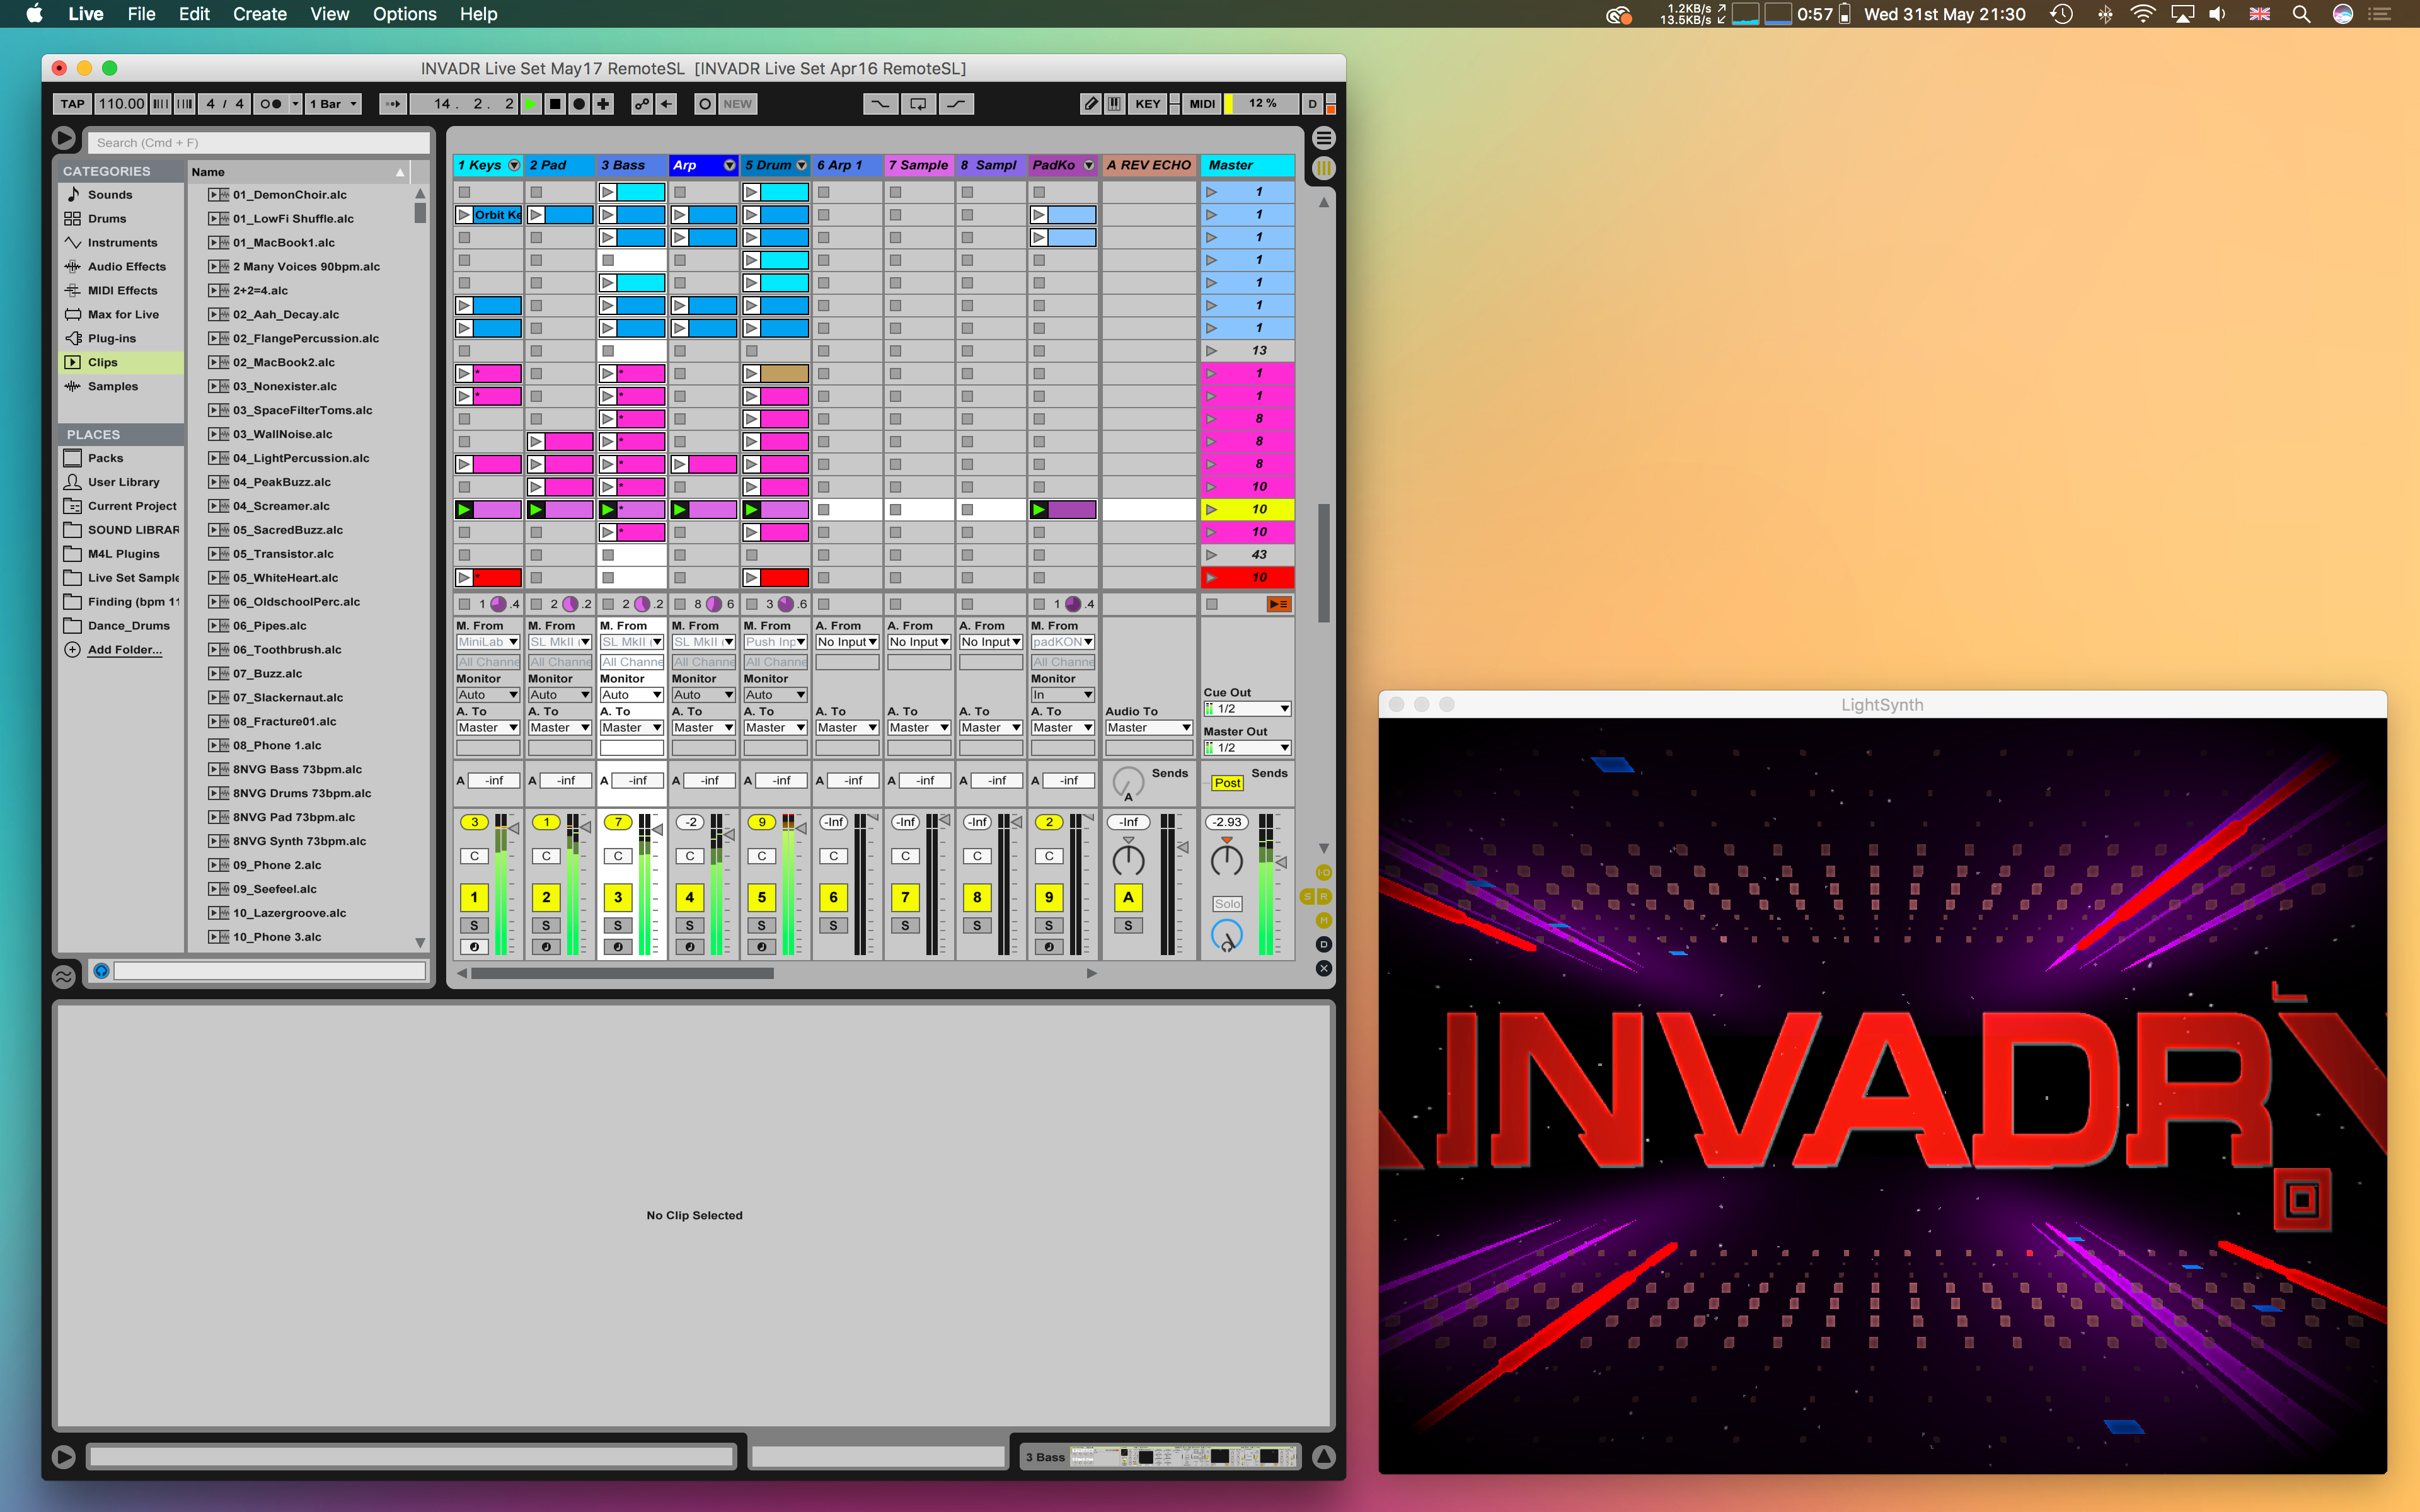Toggle track activator 9 for PadKo
Screen dimensions: 2420x1512
[x=1049, y=897]
